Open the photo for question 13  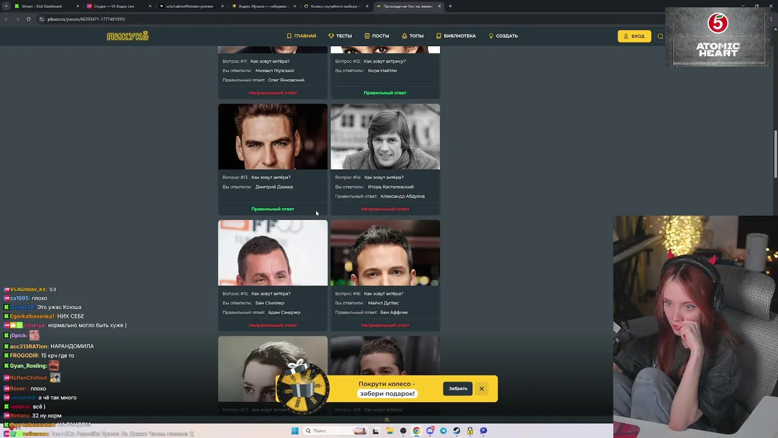[273, 136]
